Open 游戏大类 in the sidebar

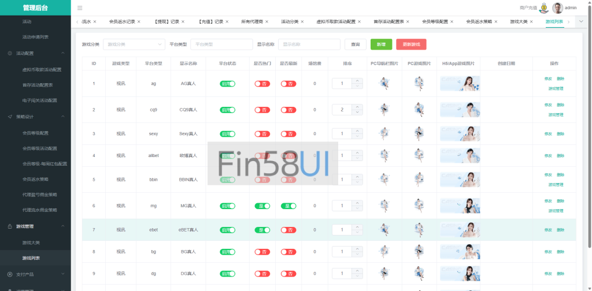31,242
